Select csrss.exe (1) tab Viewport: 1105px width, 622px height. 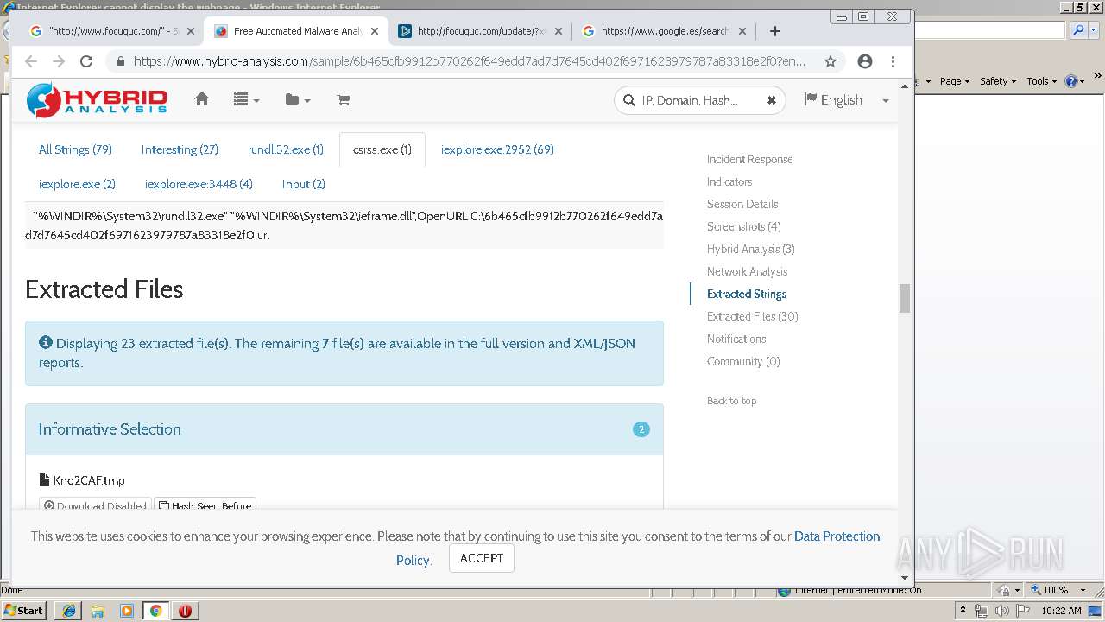[x=382, y=149]
